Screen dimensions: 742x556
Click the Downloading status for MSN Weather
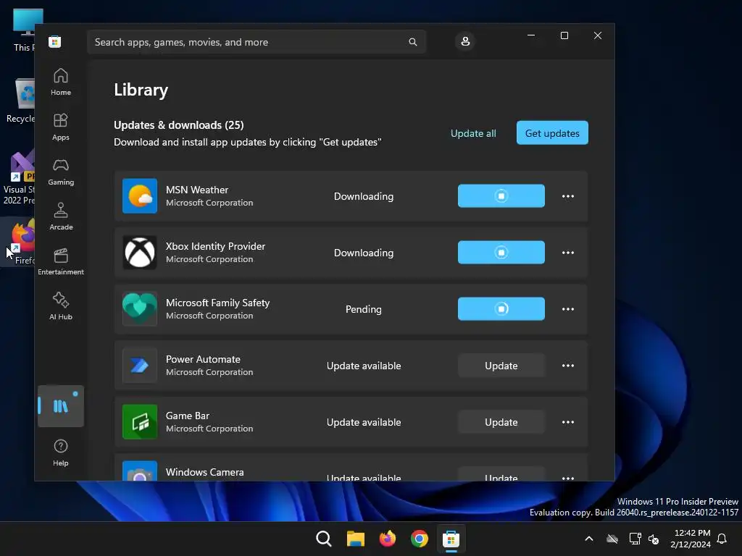tap(364, 196)
